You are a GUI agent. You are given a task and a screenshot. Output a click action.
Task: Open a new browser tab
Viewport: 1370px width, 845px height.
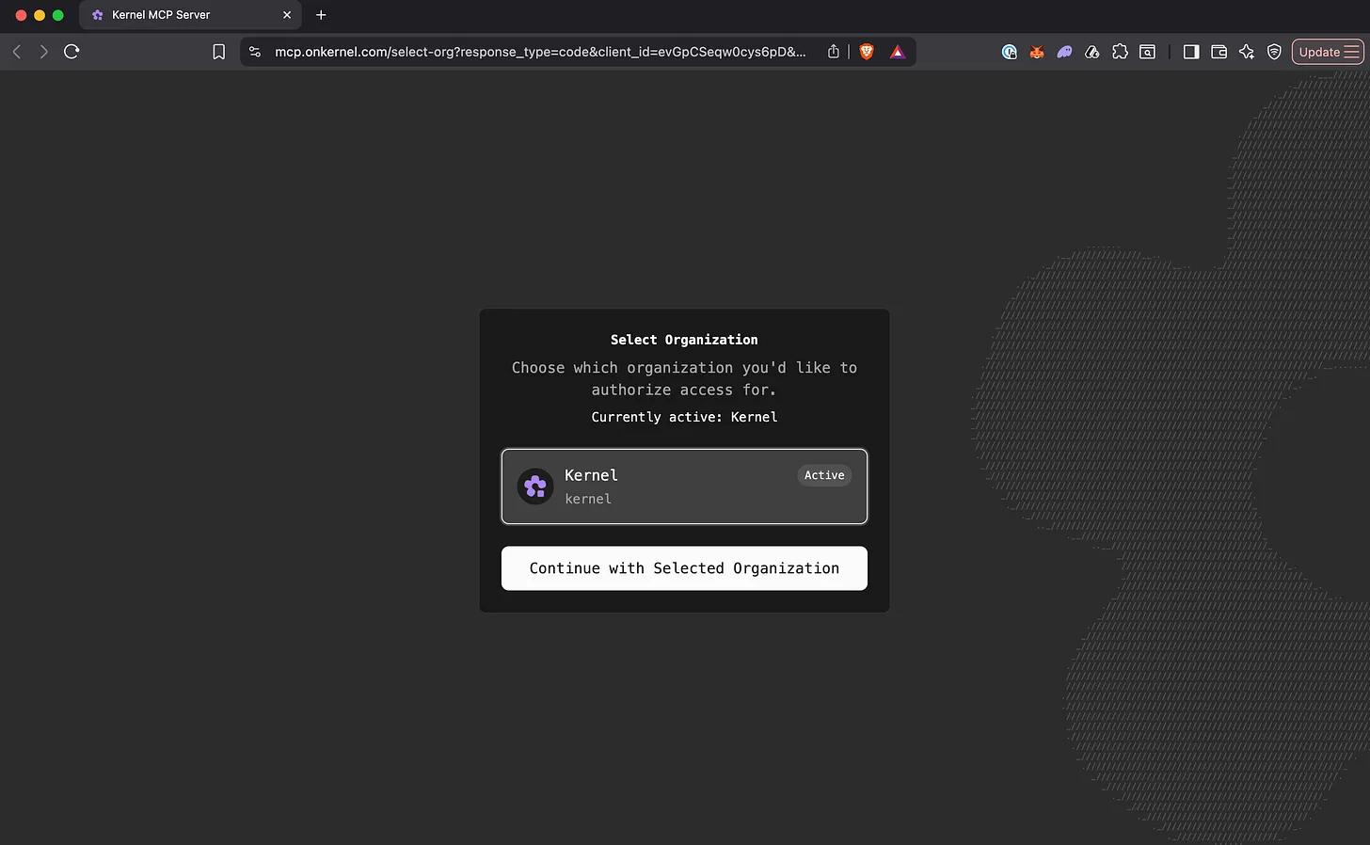point(321,15)
